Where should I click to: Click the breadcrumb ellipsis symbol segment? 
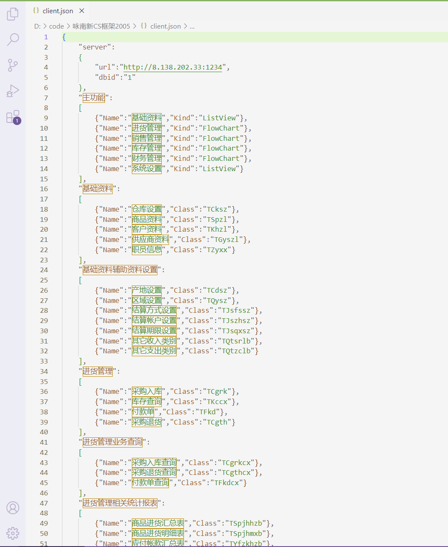pyautogui.click(x=192, y=26)
